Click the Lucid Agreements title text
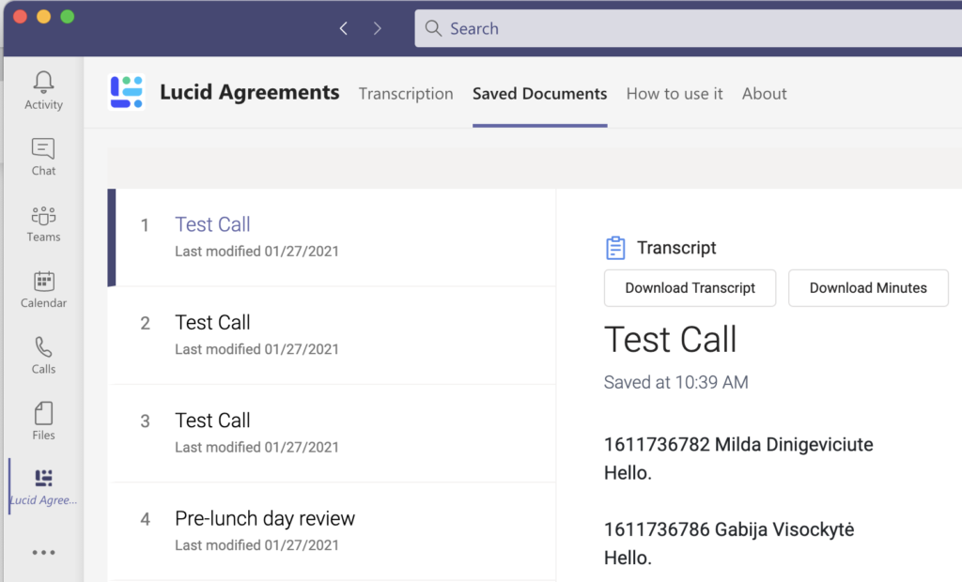The image size is (962, 582). tap(249, 92)
